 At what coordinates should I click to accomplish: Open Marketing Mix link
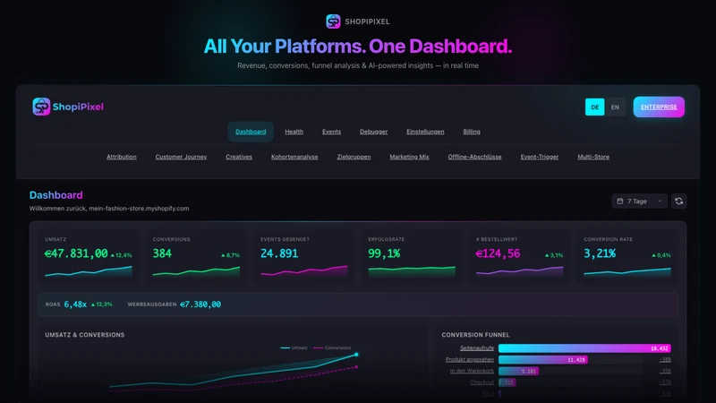point(409,157)
